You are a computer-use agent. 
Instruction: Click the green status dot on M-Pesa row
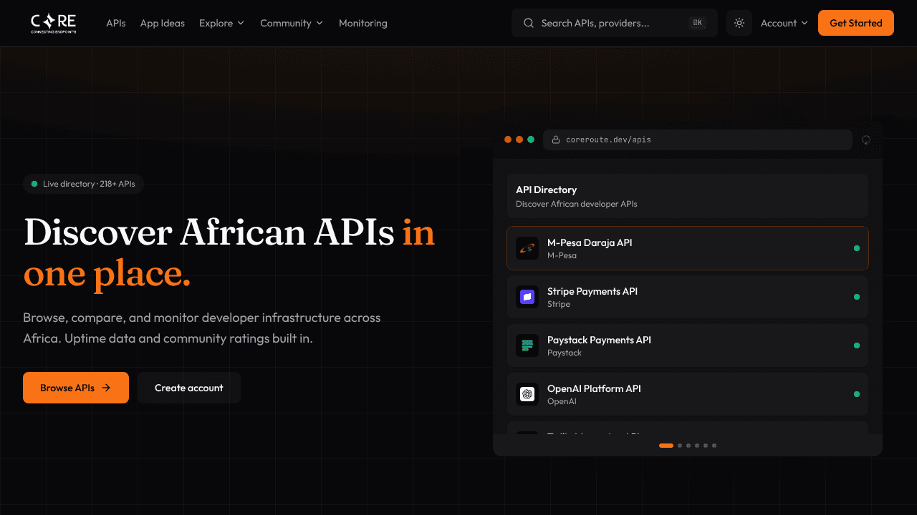point(856,248)
